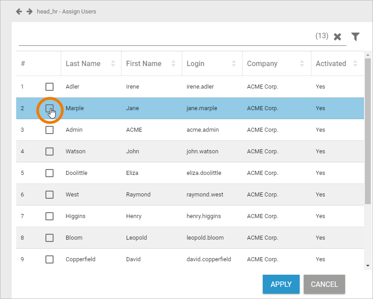Image resolution: width=373 pixels, height=299 pixels.
Task: Check the box for Watson
Action: tap(49, 152)
